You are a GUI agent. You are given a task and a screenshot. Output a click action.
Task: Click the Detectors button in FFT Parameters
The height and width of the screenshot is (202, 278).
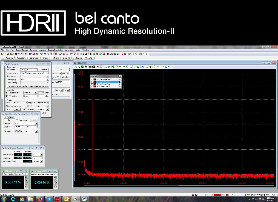point(44,70)
